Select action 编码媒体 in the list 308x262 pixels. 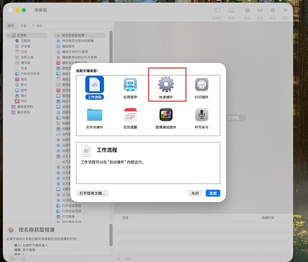[68, 46]
